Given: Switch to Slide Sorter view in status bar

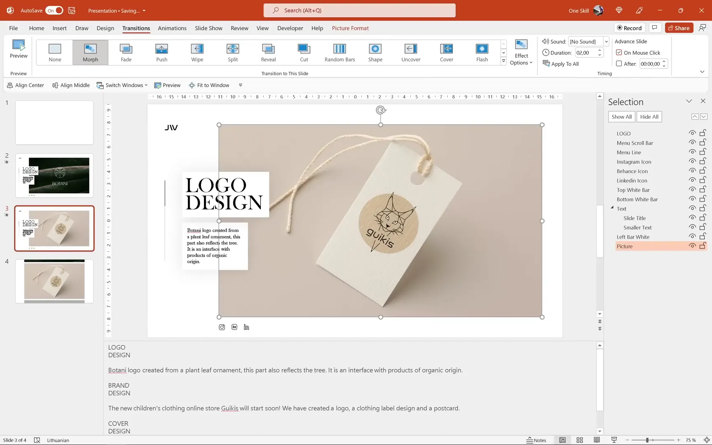Looking at the screenshot, I should point(580,440).
